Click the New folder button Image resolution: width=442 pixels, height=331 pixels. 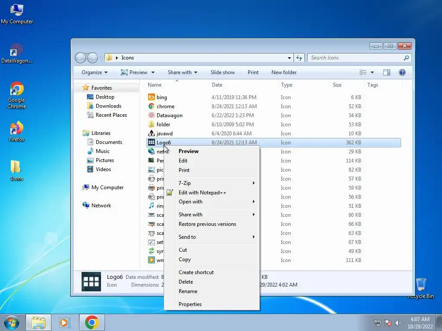click(284, 72)
